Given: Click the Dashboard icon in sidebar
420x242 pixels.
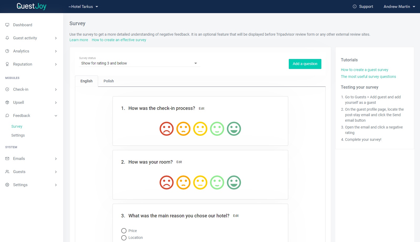Looking at the screenshot, I should tap(7, 25).
